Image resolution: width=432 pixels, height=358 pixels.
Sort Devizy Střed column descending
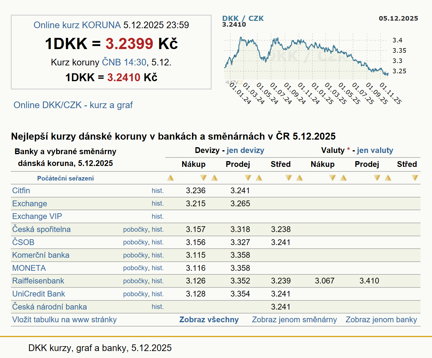(288, 178)
